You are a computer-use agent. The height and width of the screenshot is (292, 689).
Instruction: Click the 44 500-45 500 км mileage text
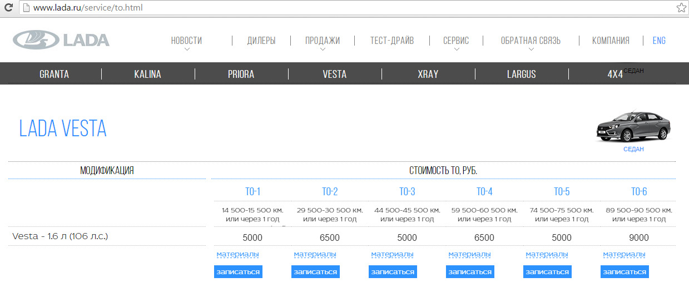[x=407, y=210]
